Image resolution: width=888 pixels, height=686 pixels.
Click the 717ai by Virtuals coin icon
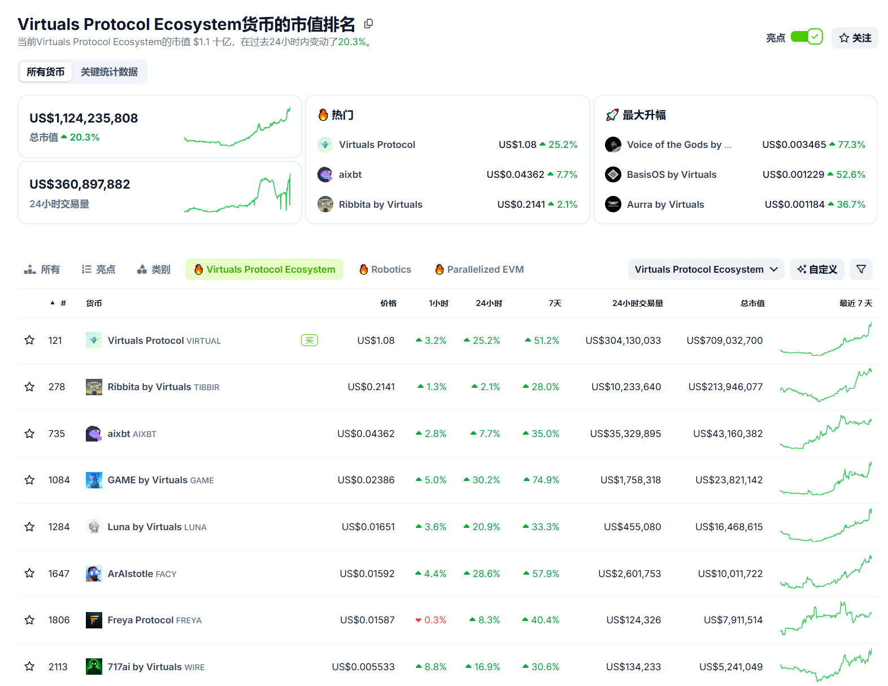click(94, 667)
